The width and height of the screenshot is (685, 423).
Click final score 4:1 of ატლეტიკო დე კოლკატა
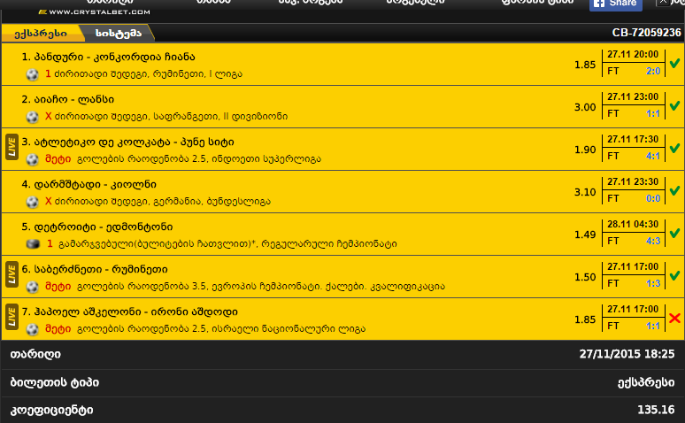[x=653, y=156]
